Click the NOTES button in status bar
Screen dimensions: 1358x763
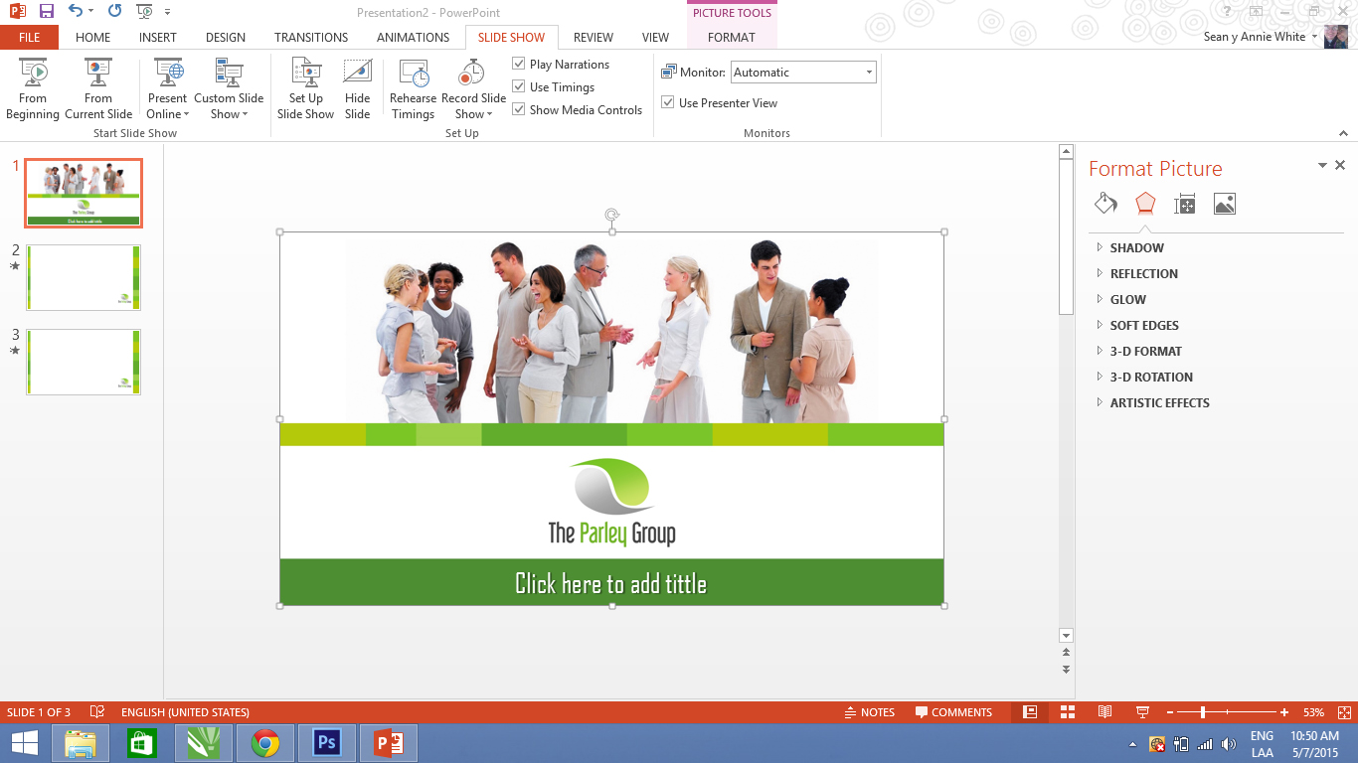[x=869, y=712]
